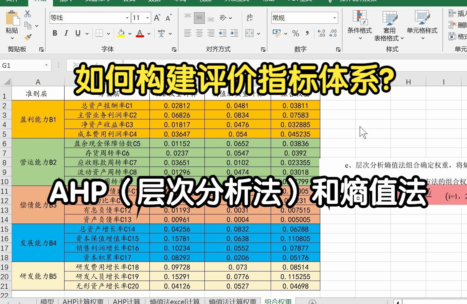Click the Format Painter brush icon
This screenshot has width=467, height=304.
[28, 37]
